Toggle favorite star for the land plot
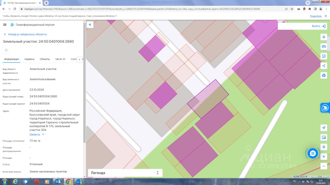Image resolution: width=330 pixels, height=185 pixels. click(x=6, y=50)
